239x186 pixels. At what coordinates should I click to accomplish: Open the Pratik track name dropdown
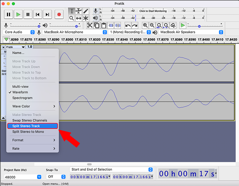click(x=15, y=47)
